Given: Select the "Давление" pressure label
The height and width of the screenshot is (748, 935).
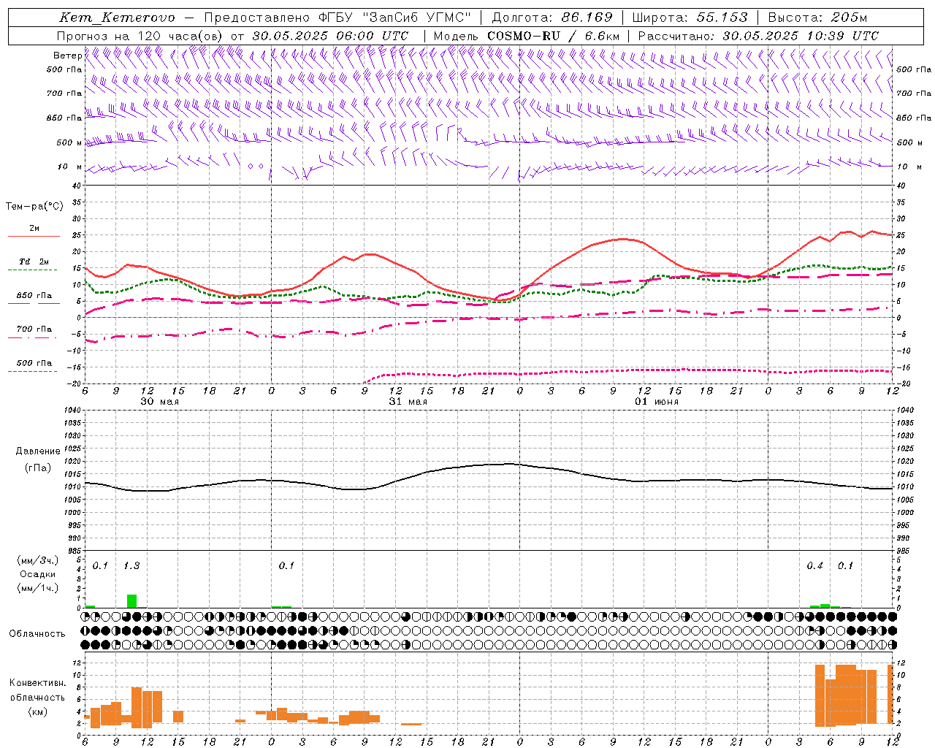Looking at the screenshot, I should tap(38, 451).
